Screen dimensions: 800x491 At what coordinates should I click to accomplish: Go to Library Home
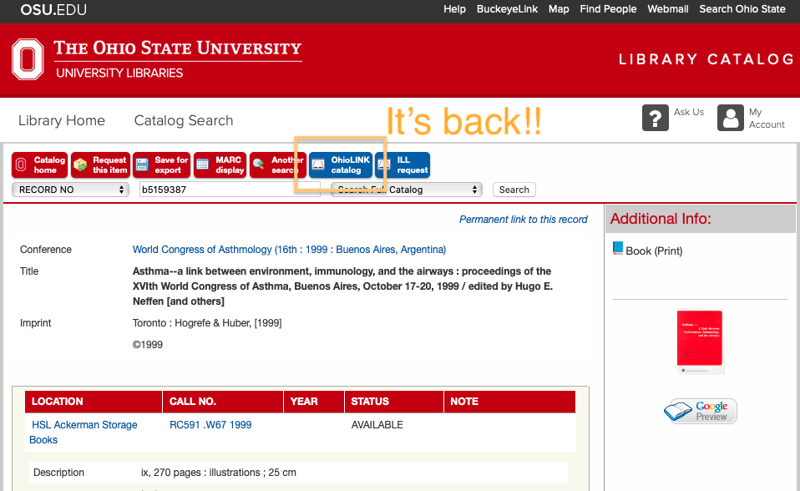tap(62, 120)
